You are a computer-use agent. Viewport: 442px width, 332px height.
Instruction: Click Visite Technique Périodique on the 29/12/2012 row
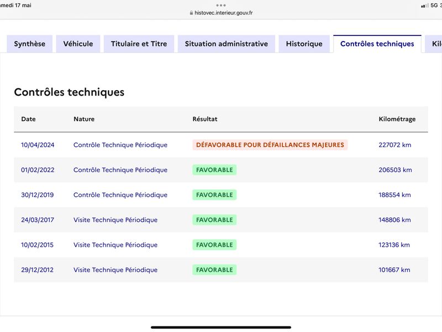click(x=115, y=270)
